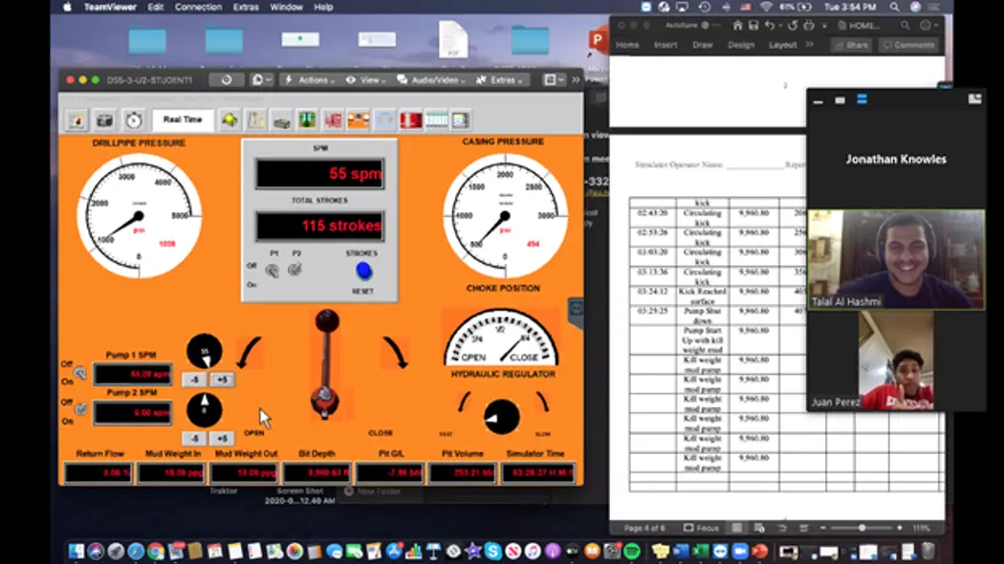Flip the P1 switch on SPM panel

pos(273,271)
